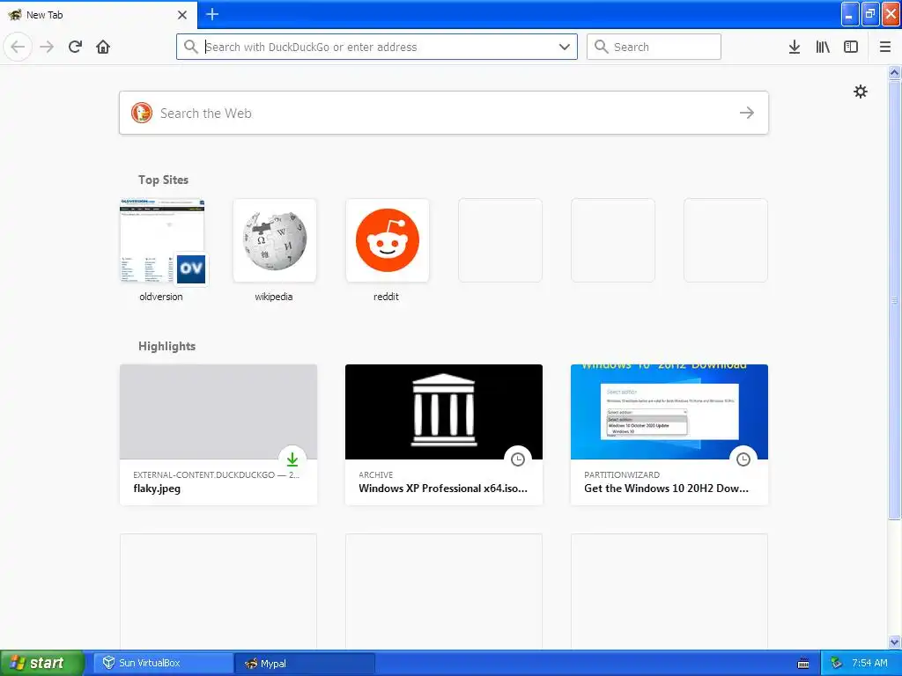Reload the current page

click(76, 47)
